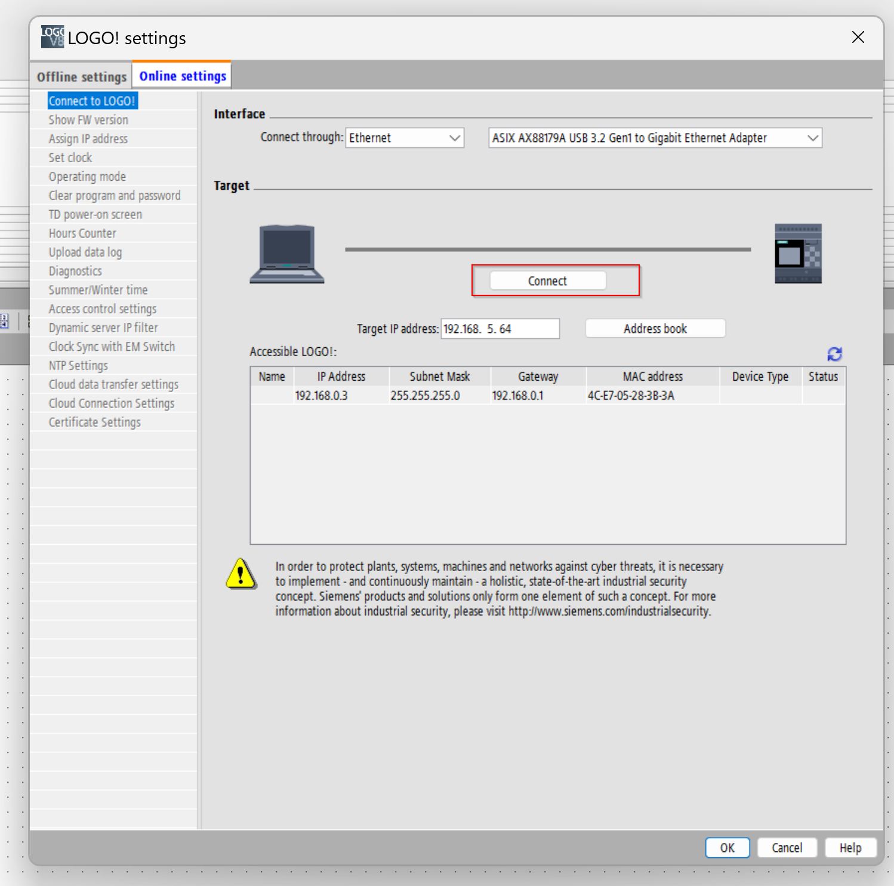Viewport: 894px width, 886px height.
Task: Open Assign IP address settings
Action: click(x=88, y=139)
